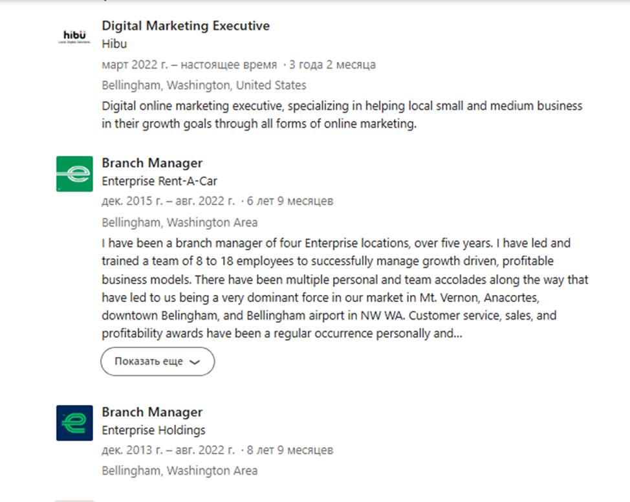Open the Digital Marketing Executive title
Screen dimensions: 630x502
[x=186, y=26]
